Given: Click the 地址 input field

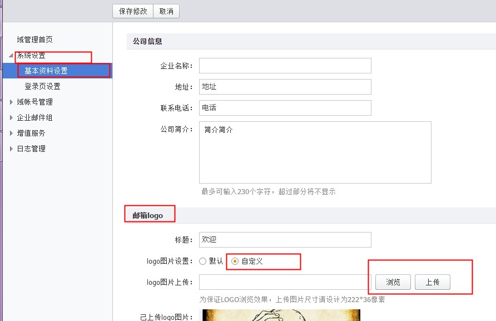Looking at the screenshot, I should coord(285,87).
